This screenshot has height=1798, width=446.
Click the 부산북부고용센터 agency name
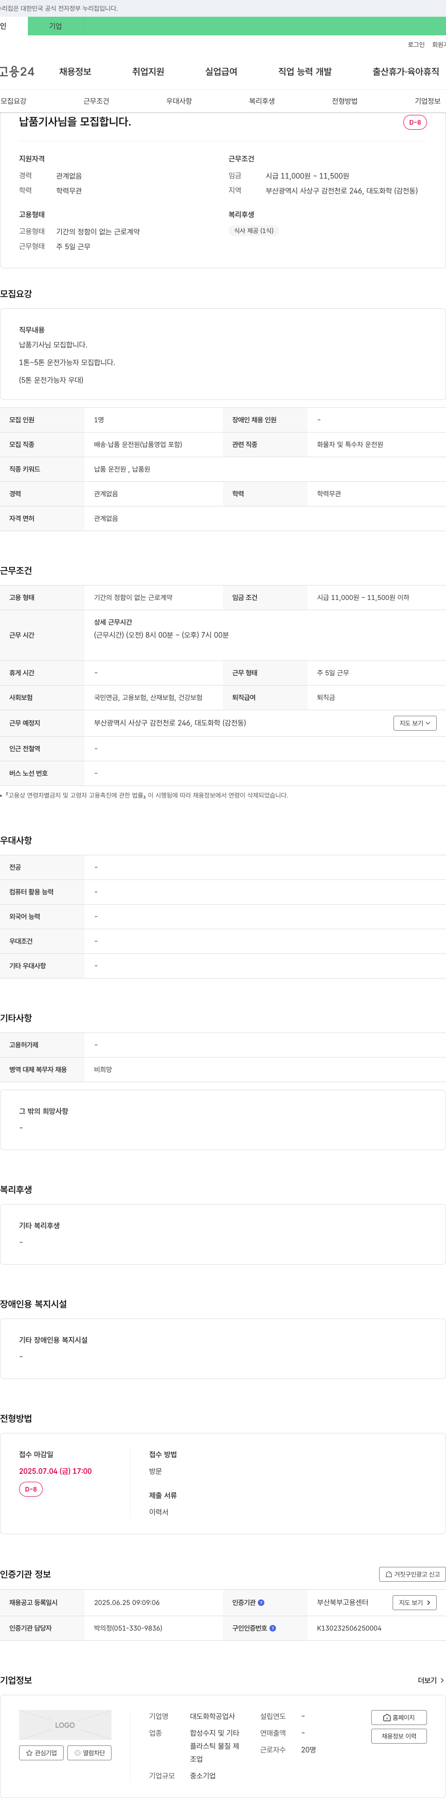click(343, 1603)
